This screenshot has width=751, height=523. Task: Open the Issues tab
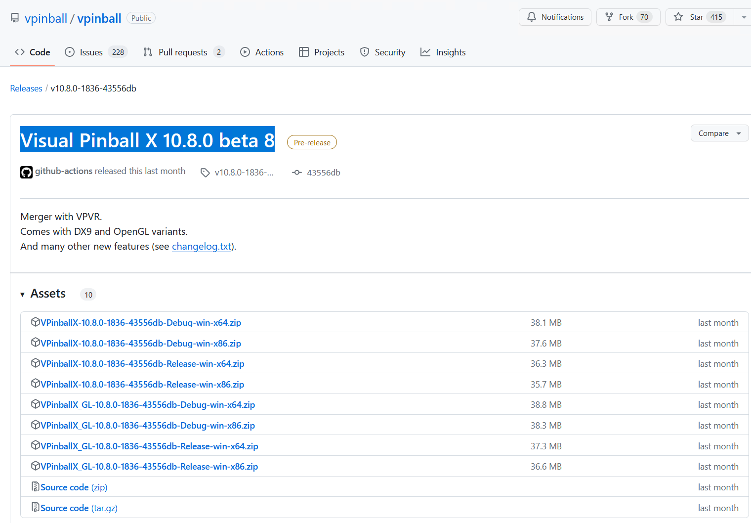click(x=96, y=52)
